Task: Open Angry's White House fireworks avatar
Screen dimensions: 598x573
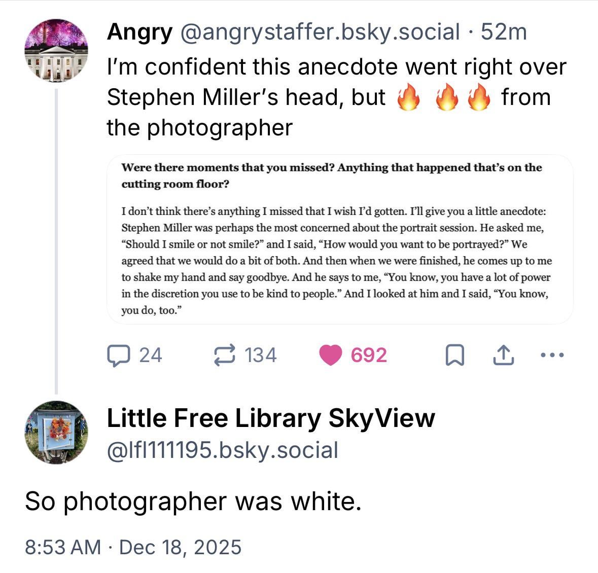Action: 56,51
